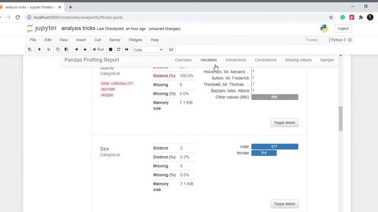
Task: Insert cell below with plus icon
Action: pyautogui.click(x=39, y=49)
